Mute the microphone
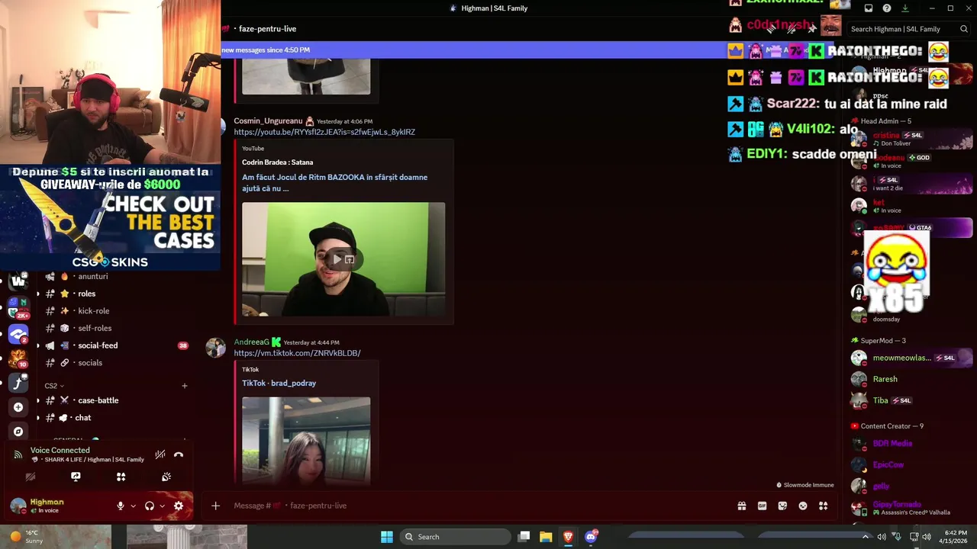The image size is (977, 549). pyautogui.click(x=120, y=506)
